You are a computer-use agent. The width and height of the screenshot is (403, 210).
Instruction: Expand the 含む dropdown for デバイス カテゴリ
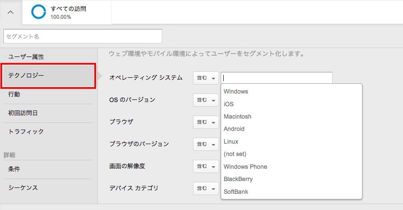point(206,188)
